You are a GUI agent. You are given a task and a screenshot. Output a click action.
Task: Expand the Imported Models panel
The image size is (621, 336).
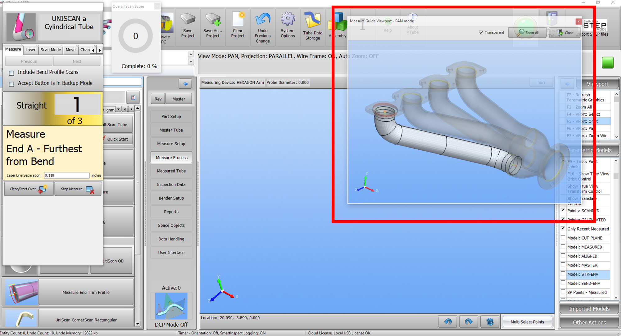[589, 309]
